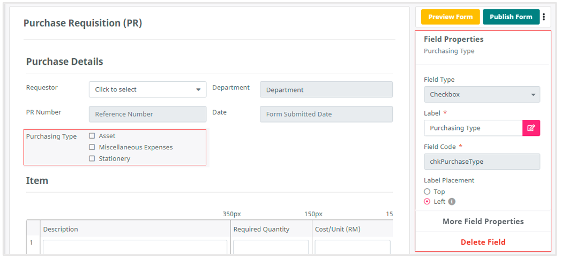Check the Asset checkbox
The image size is (561, 259).
coord(92,136)
